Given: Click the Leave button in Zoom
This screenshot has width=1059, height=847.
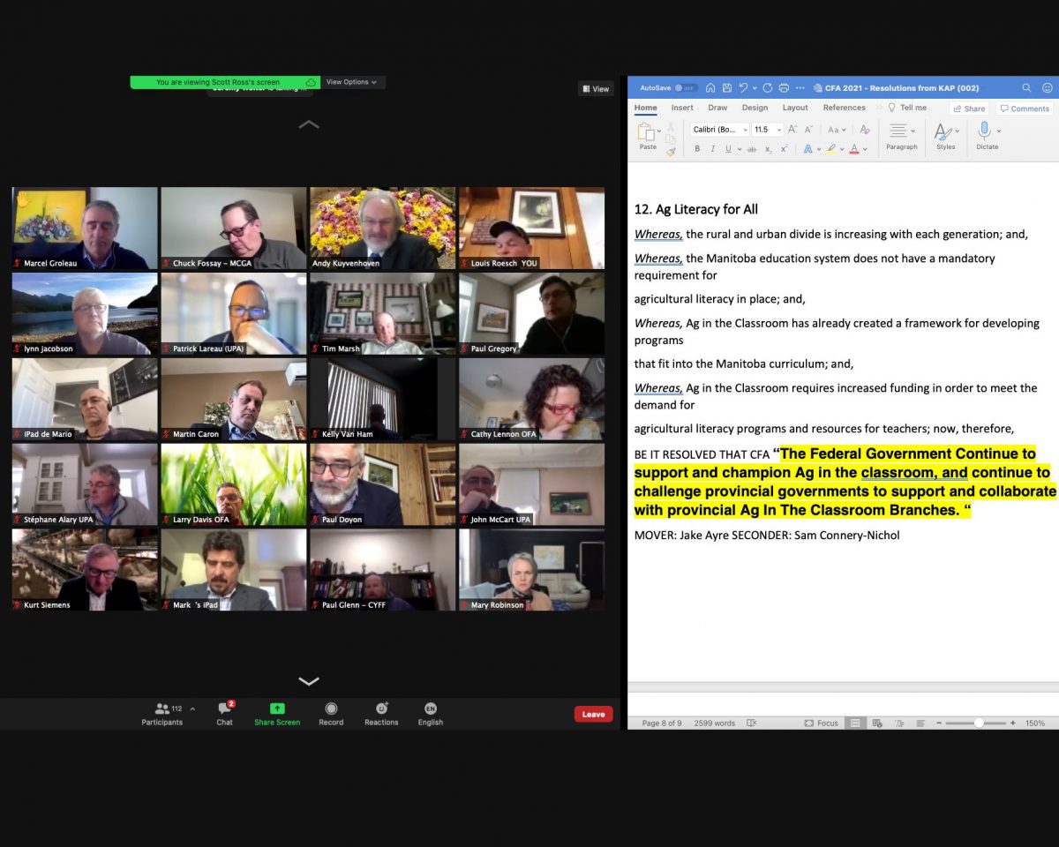Looking at the screenshot, I should coord(593,714).
